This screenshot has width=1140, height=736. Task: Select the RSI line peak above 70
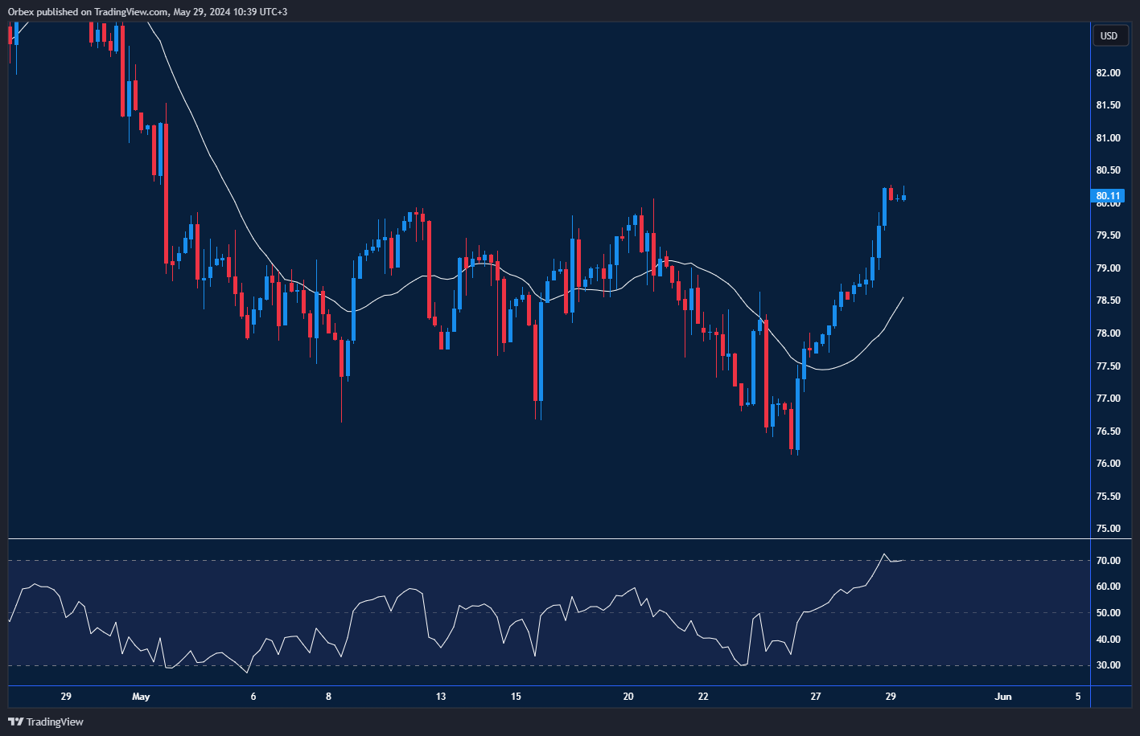click(884, 554)
